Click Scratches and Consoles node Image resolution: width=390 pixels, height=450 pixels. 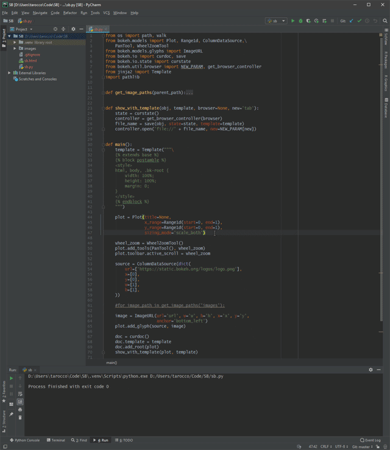coord(38,79)
